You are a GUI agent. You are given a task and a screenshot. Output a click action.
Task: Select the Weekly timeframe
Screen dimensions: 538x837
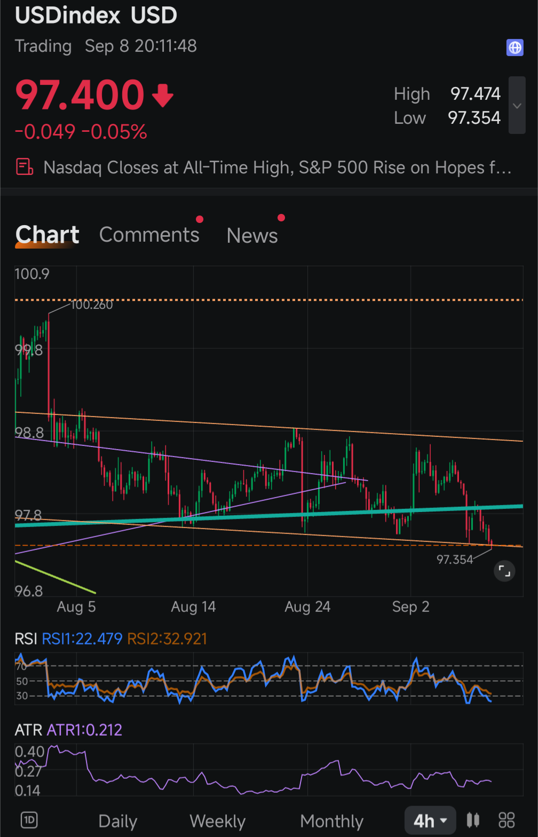pos(217,821)
